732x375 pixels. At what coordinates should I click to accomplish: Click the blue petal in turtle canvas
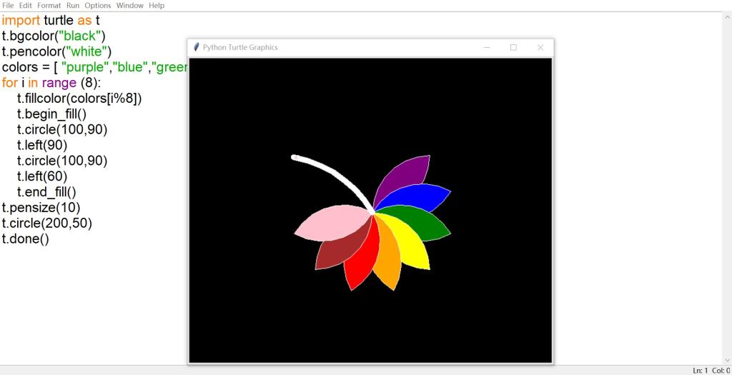[415, 196]
